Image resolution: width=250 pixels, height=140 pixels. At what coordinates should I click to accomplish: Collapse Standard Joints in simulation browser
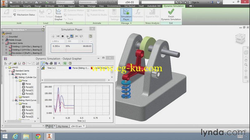[3, 43]
